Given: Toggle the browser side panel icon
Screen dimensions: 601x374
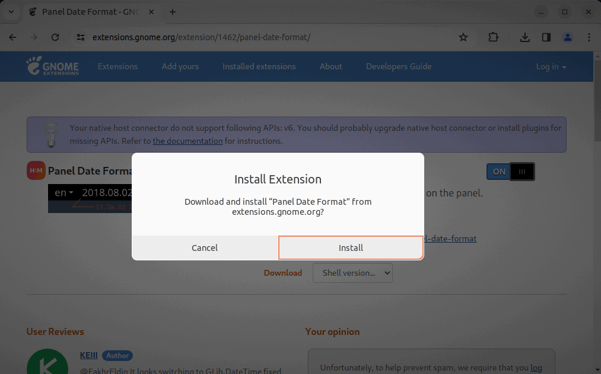Looking at the screenshot, I should coord(546,37).
